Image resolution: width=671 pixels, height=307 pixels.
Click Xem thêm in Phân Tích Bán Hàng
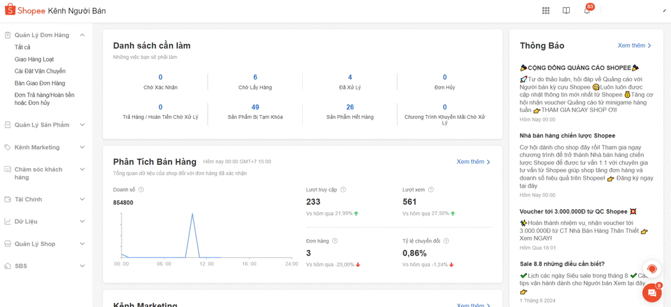tap(473, 162)
